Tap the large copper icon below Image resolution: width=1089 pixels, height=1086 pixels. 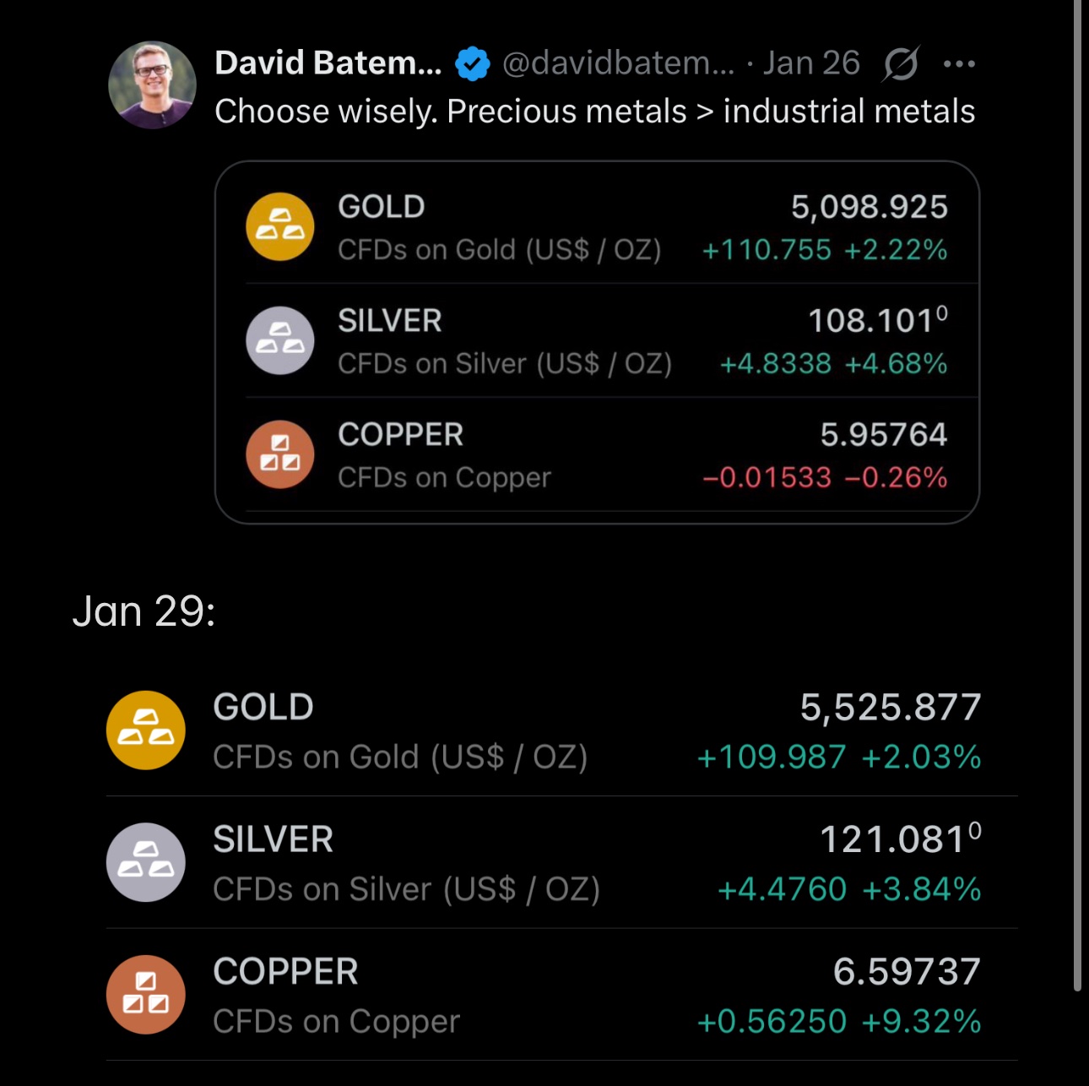pyautogui.click(x=146, y=995)
